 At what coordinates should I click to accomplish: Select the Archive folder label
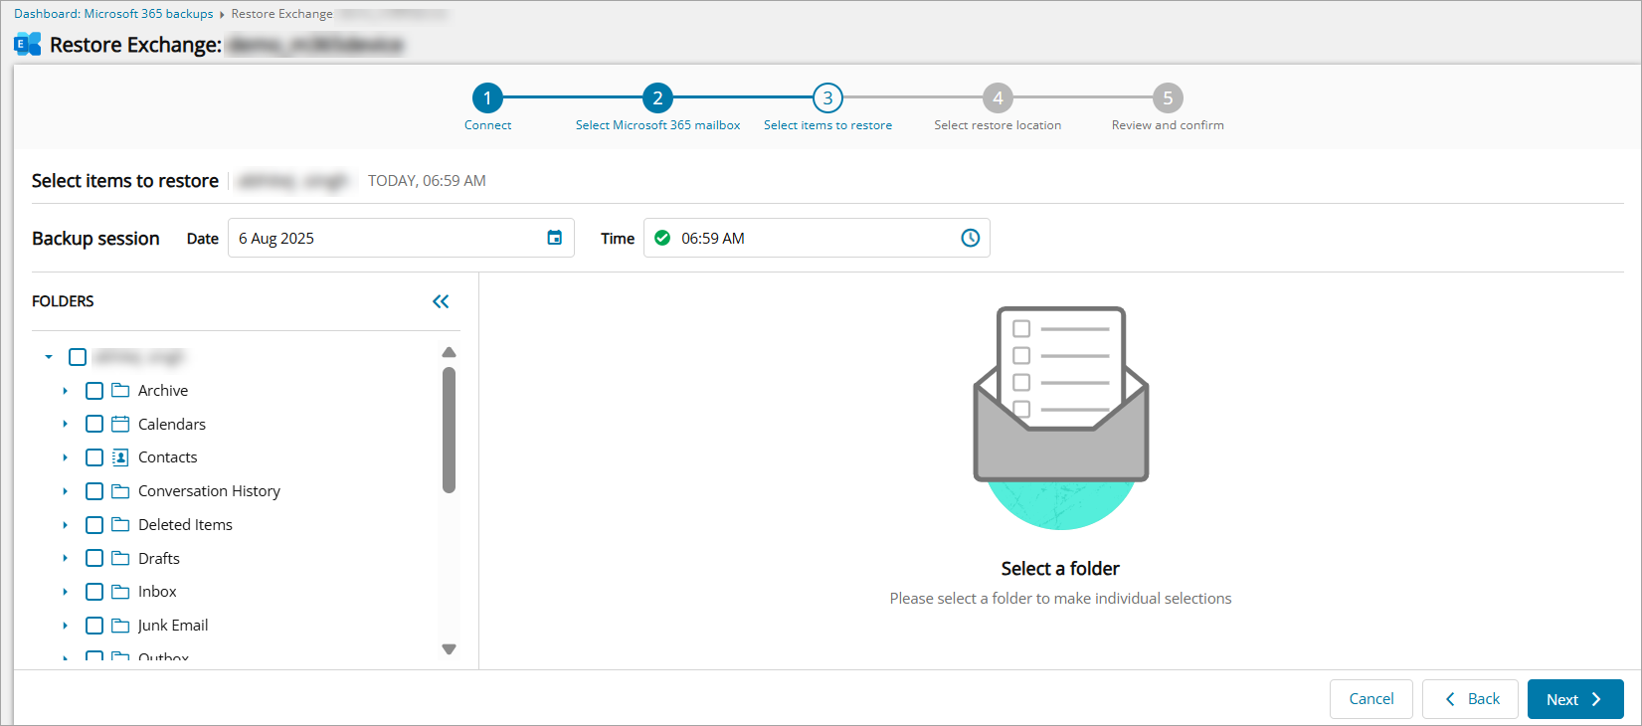(x=163, y=391)
